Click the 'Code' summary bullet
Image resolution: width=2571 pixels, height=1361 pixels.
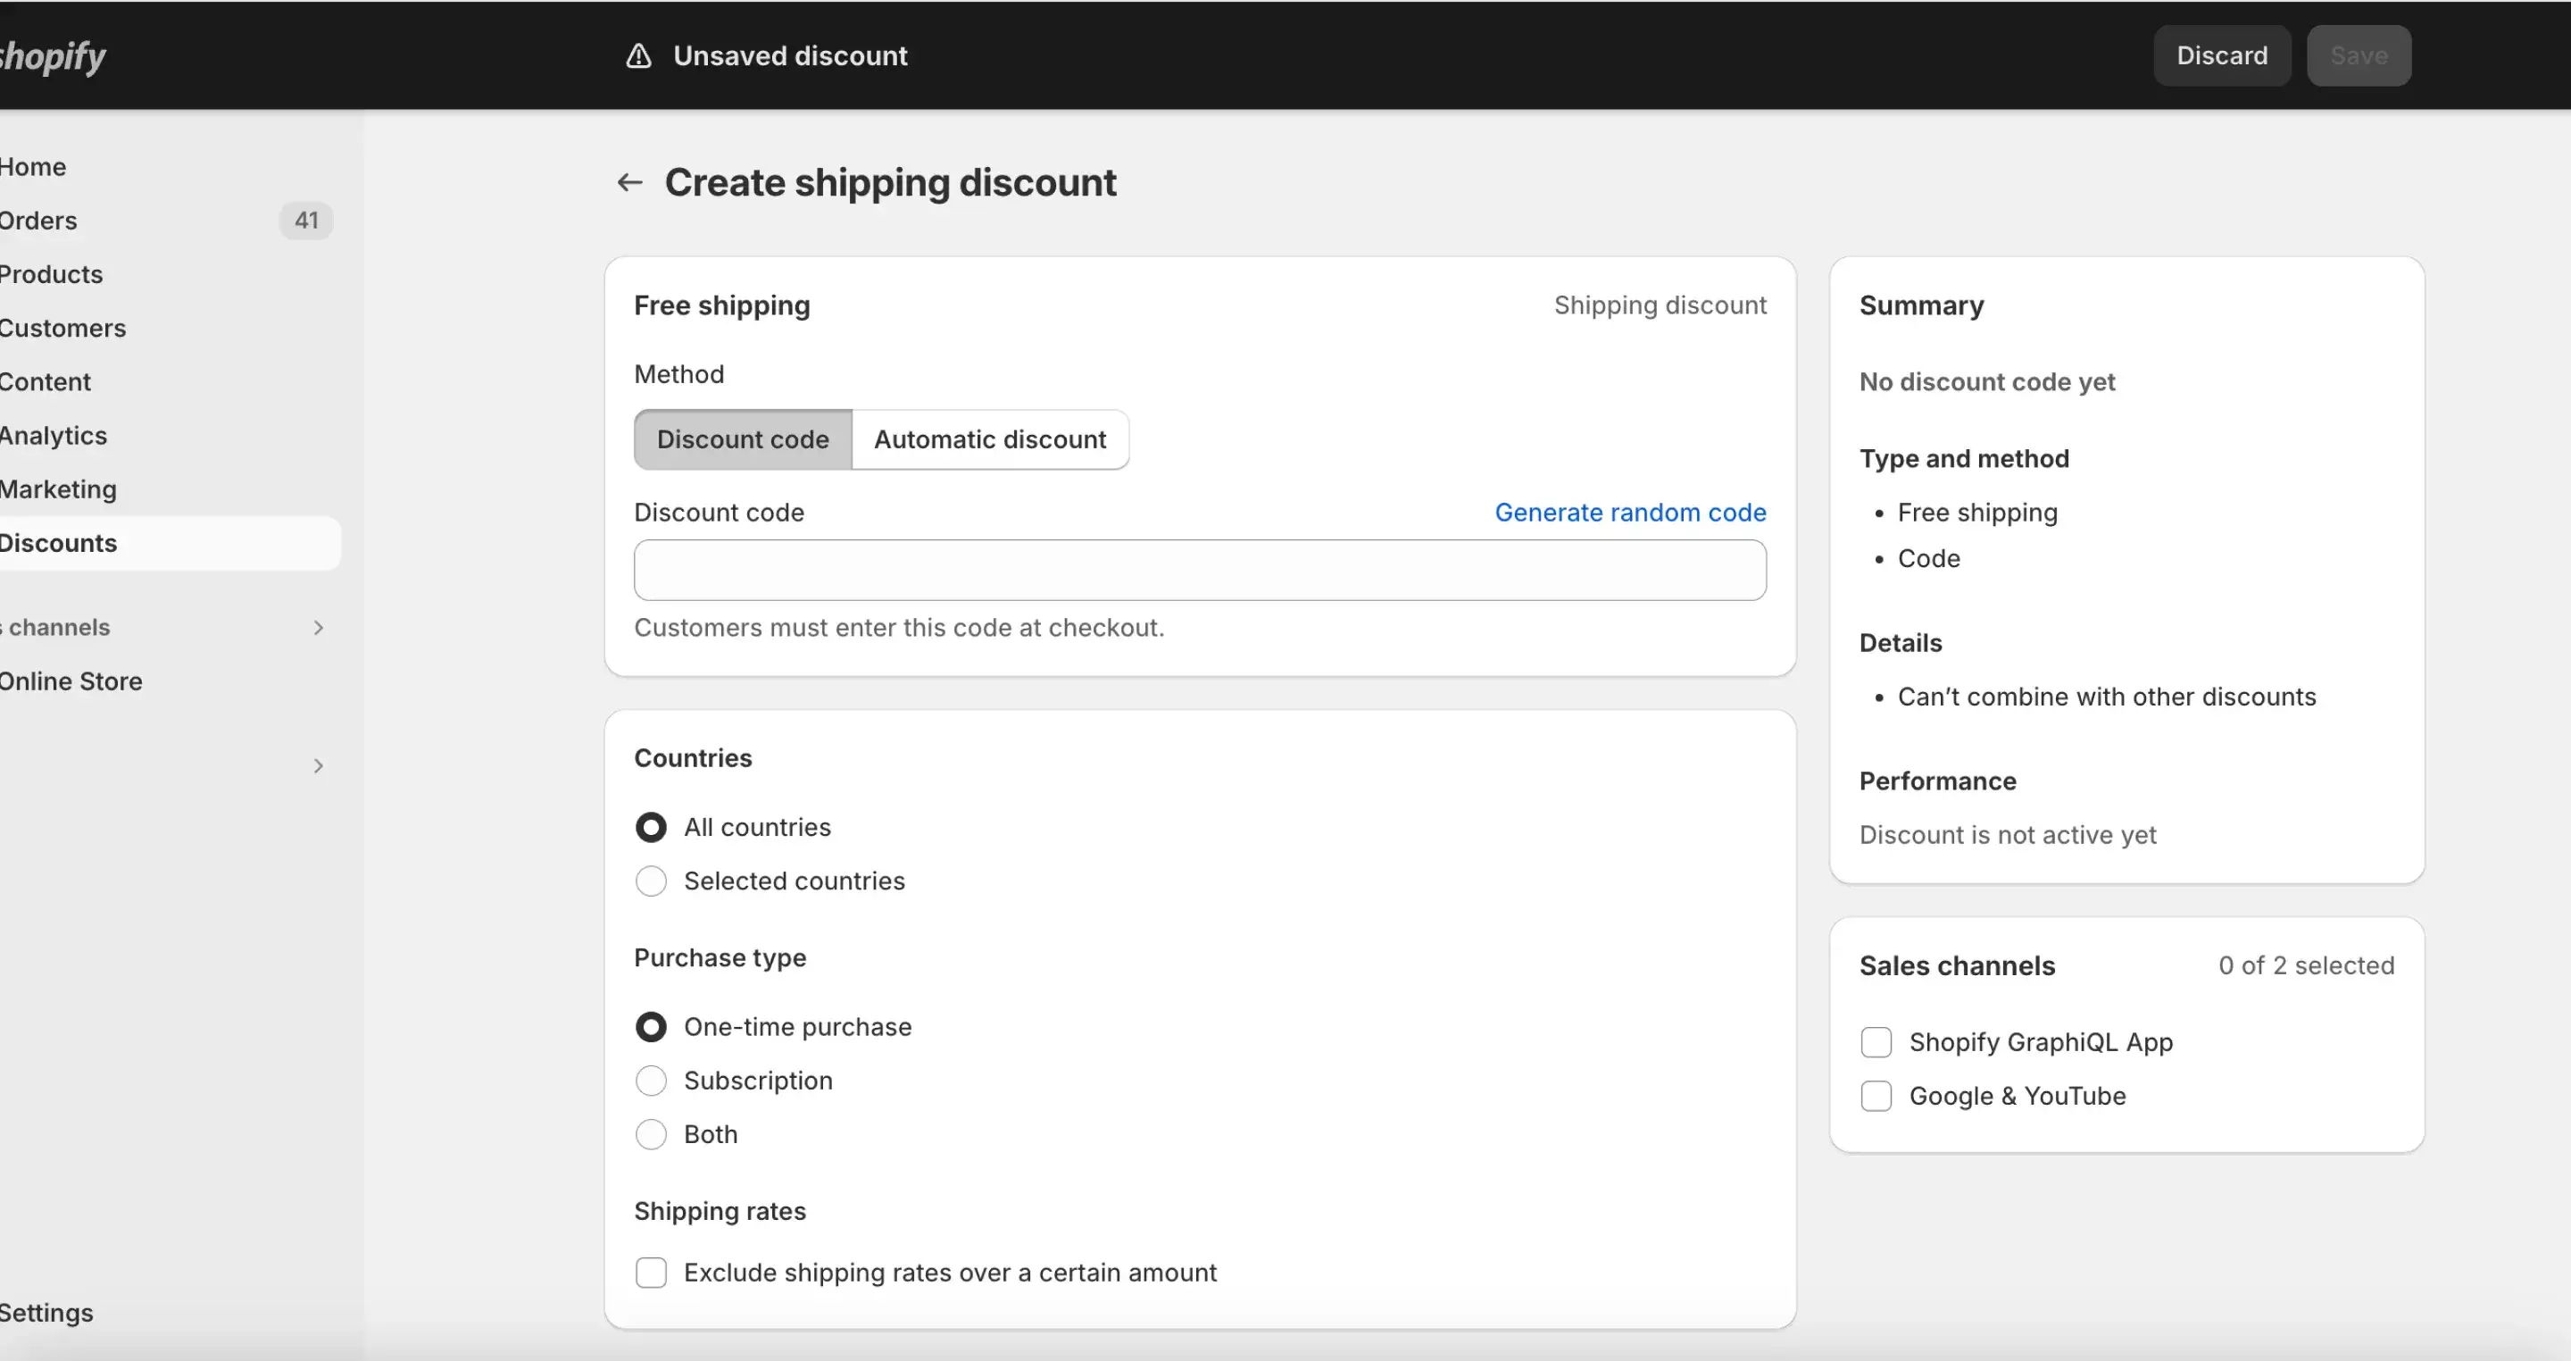pos(1928,558)
